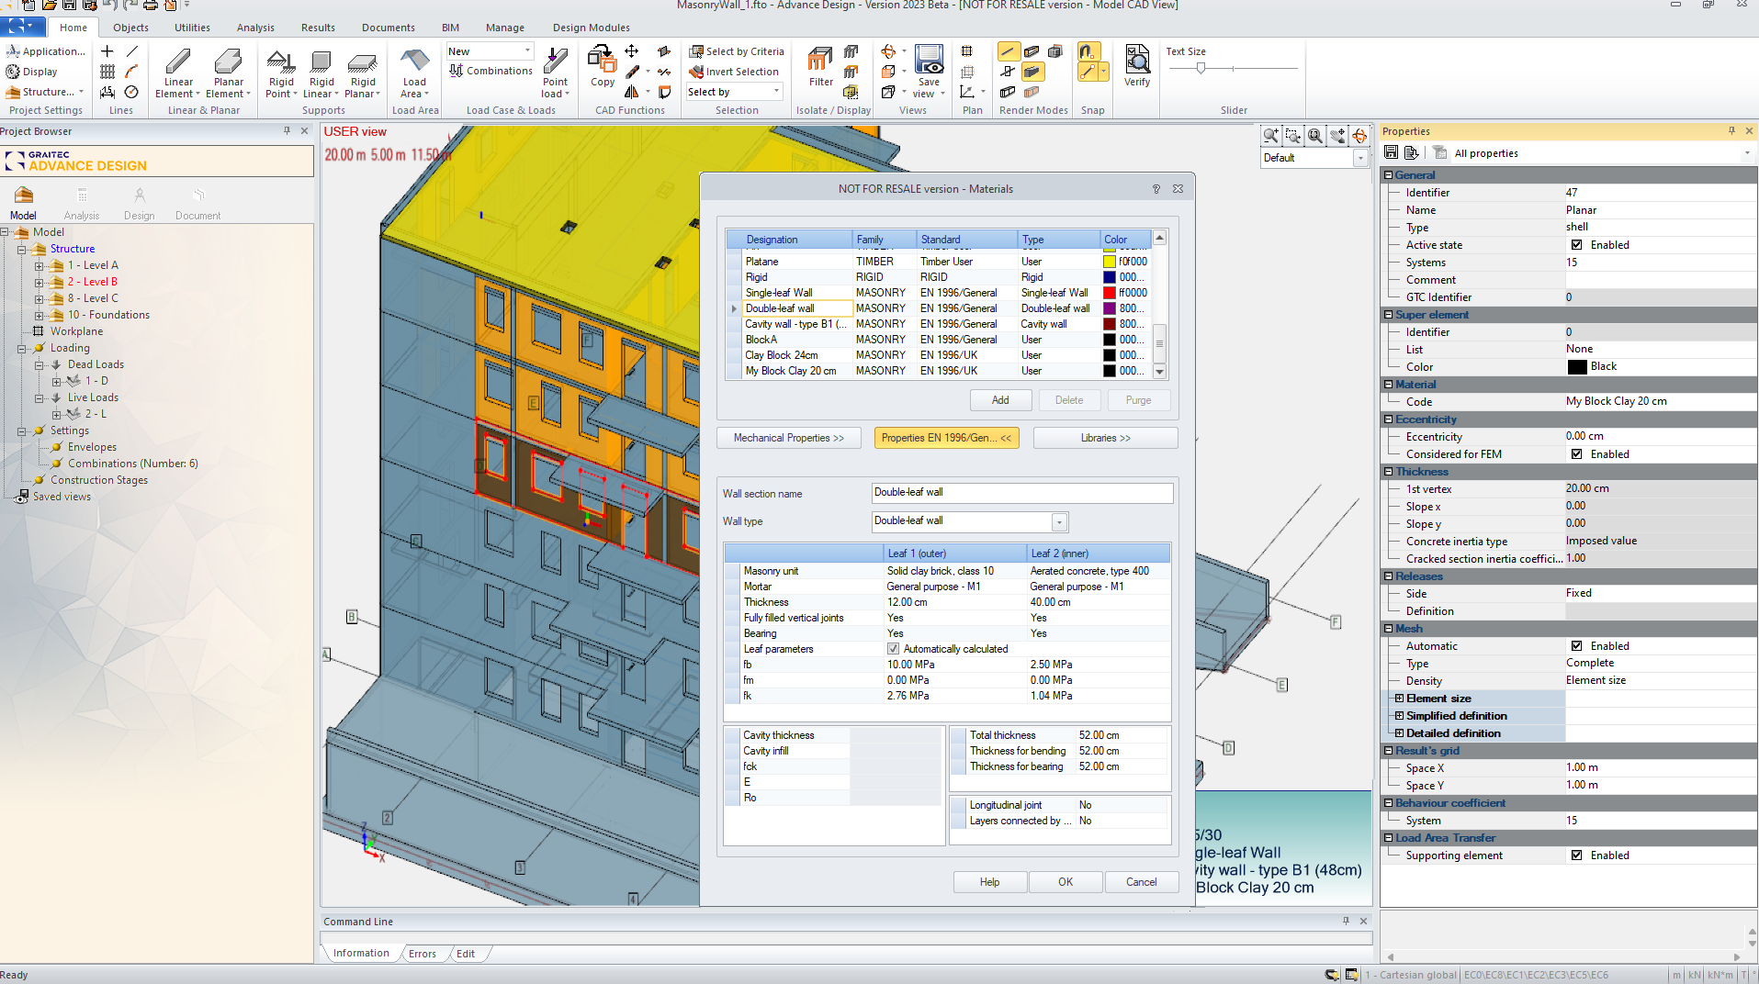
Task: Switch to the Edit tab in Command Line
Action: coord(466,954)
